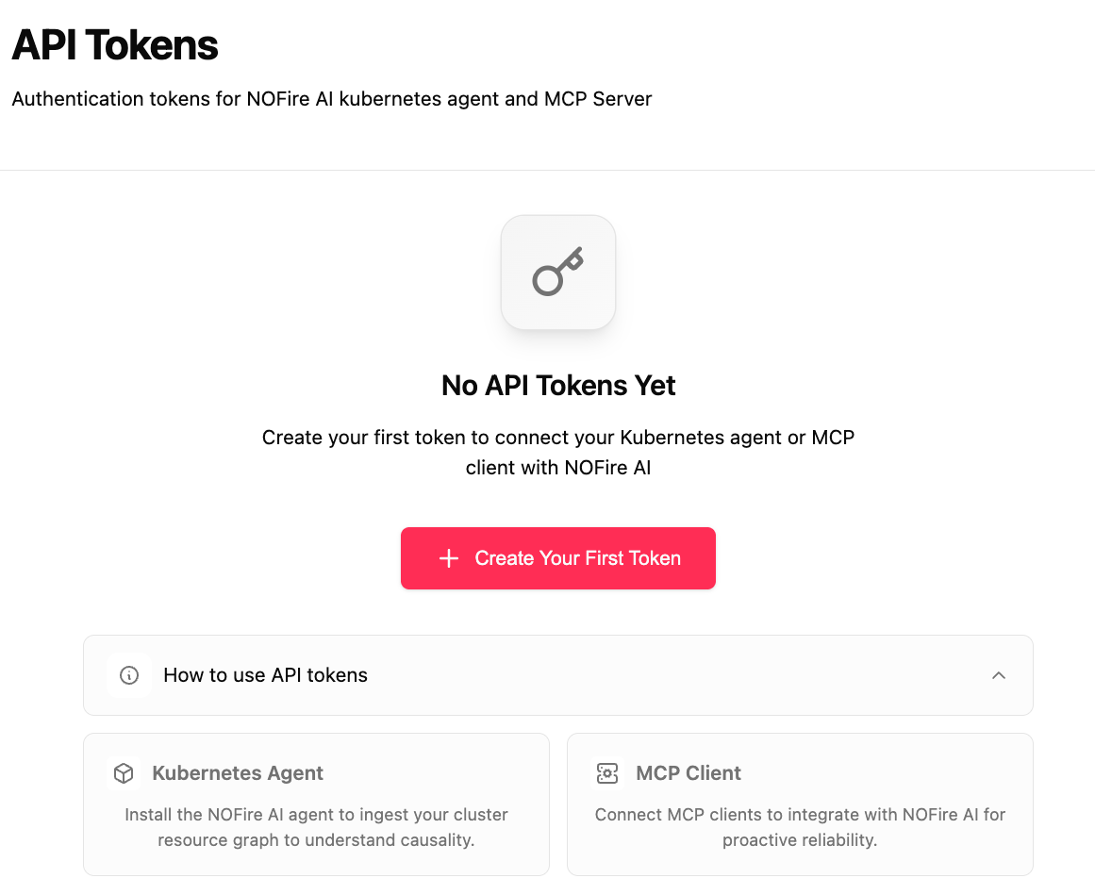Open the Kubernetes Agent installation card

[x=316, y=804]
